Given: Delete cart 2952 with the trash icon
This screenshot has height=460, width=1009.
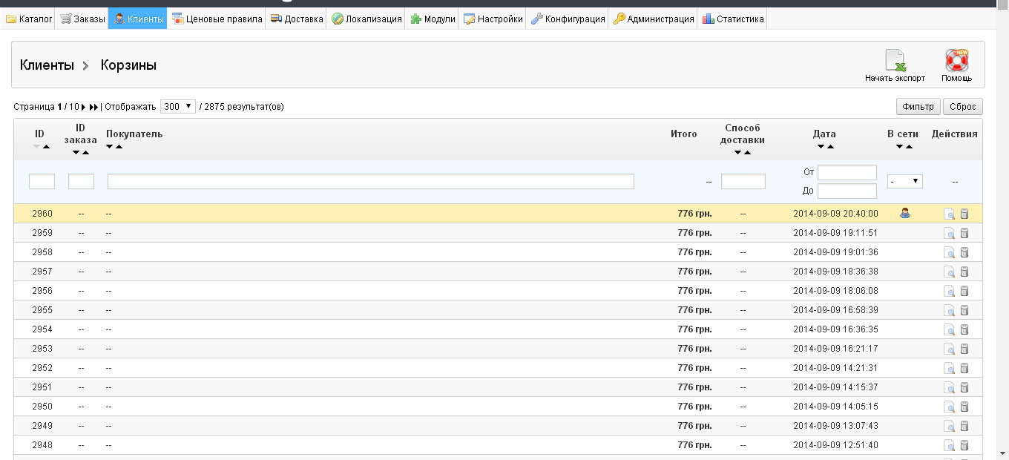Looking at the screenshot, I should click(x=964, y=368).
